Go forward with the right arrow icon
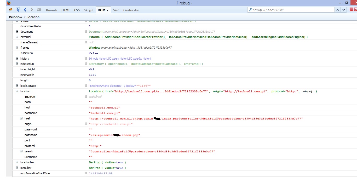 [32, 10]
